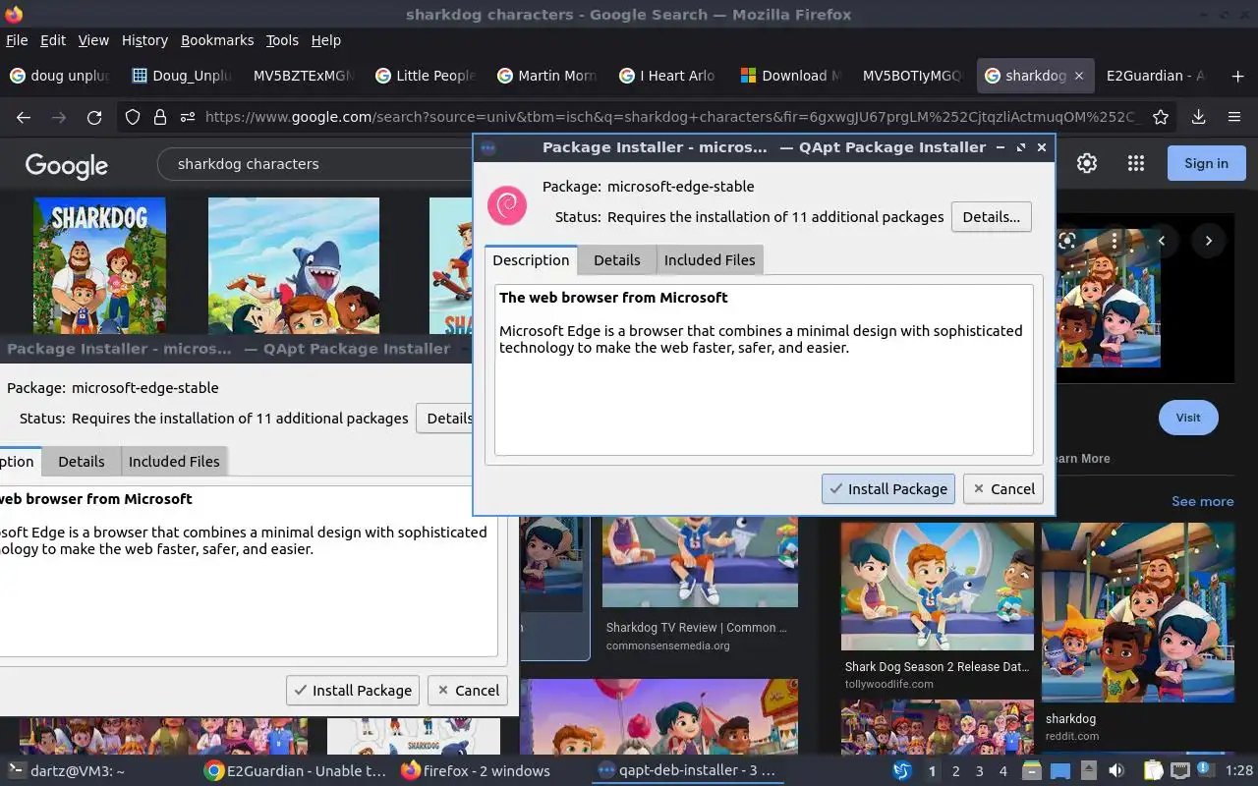
Task: Select Included Files tab in front installer
Action: [710, 260]
